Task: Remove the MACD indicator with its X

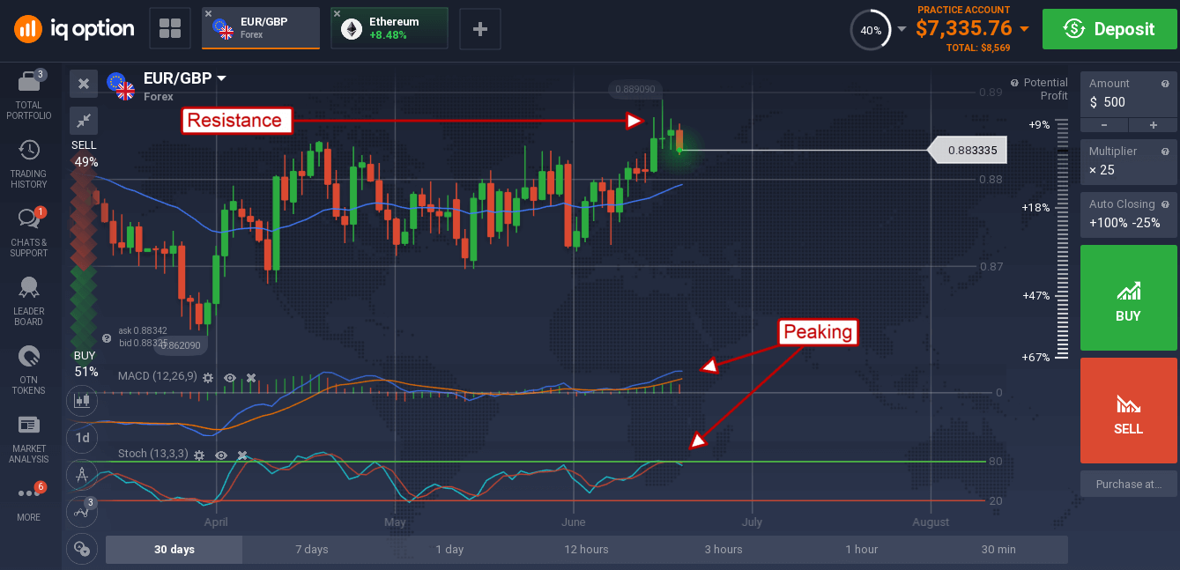Action: click(x=251, y=377)
